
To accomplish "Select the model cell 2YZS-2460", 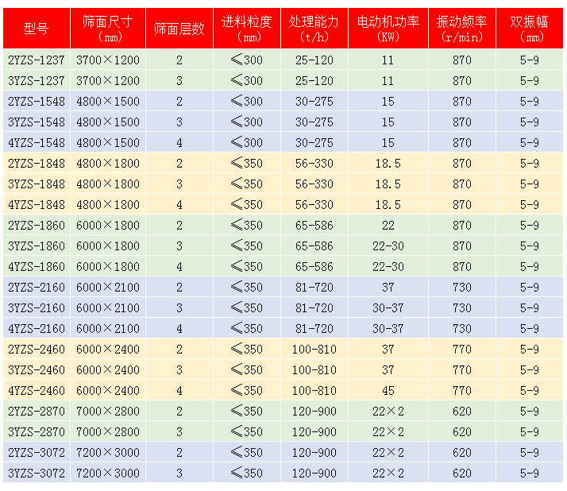I will tap(37, 349).
